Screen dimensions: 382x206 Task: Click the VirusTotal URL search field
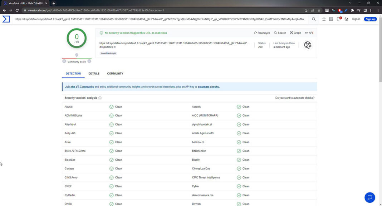[161, 19]
